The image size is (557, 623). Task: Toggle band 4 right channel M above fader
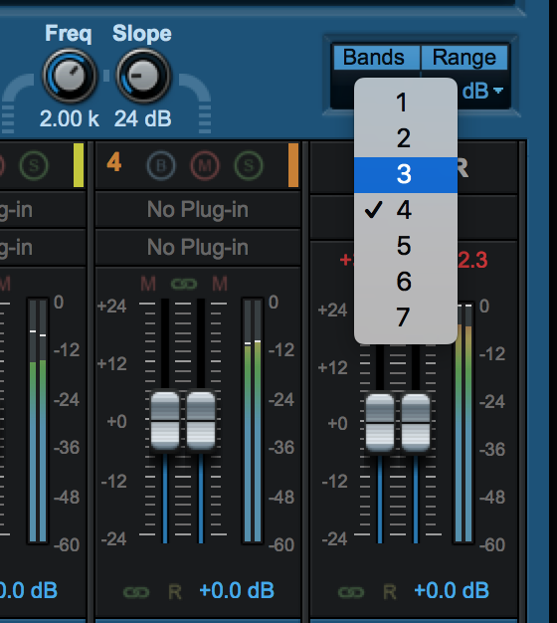click(x=220, y=285)
